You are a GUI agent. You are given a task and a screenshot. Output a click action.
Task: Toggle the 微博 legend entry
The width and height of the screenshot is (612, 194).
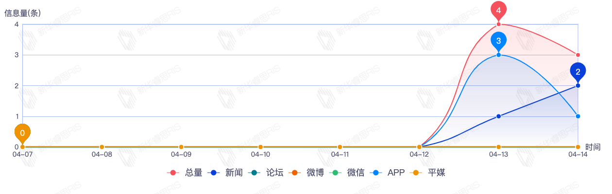306,172
